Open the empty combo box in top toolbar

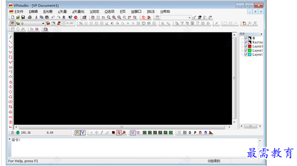tap(176, 18)
